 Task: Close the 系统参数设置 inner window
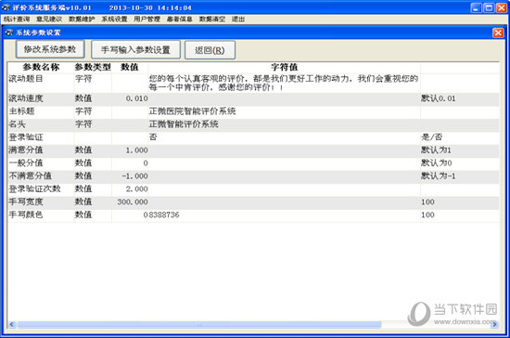498,32
